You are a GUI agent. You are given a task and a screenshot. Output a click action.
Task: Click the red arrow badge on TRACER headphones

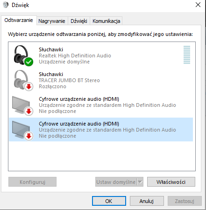(x=28, y=86)
